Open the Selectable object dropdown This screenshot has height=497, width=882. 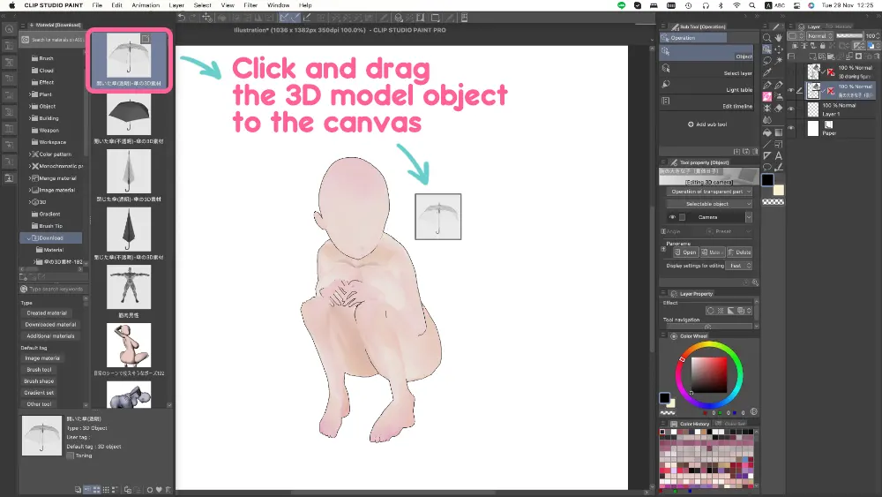(x=709, y=204)
